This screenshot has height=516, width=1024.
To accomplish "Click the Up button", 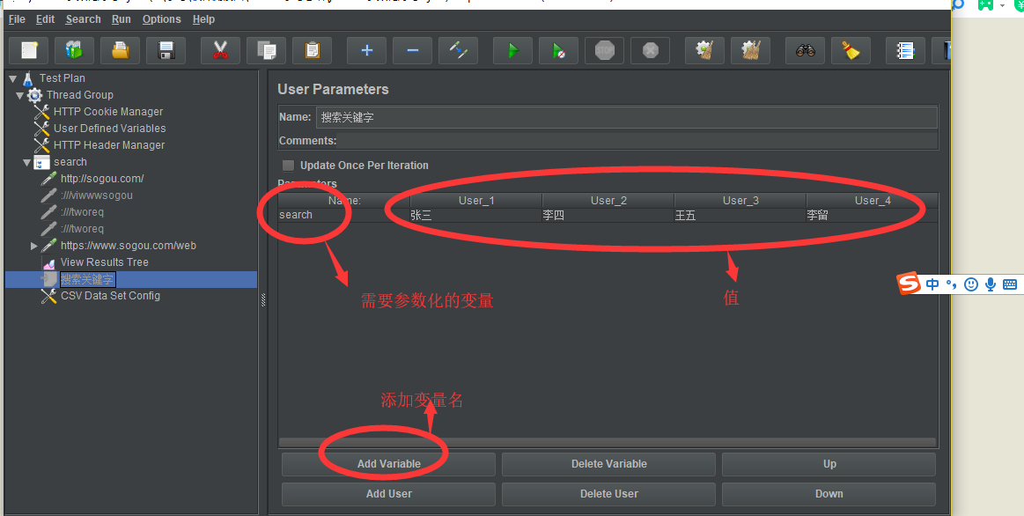I will (829, 464).
